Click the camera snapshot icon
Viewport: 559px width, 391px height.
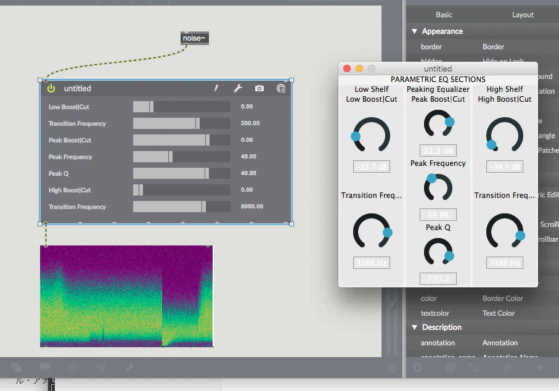click(259, 88)
